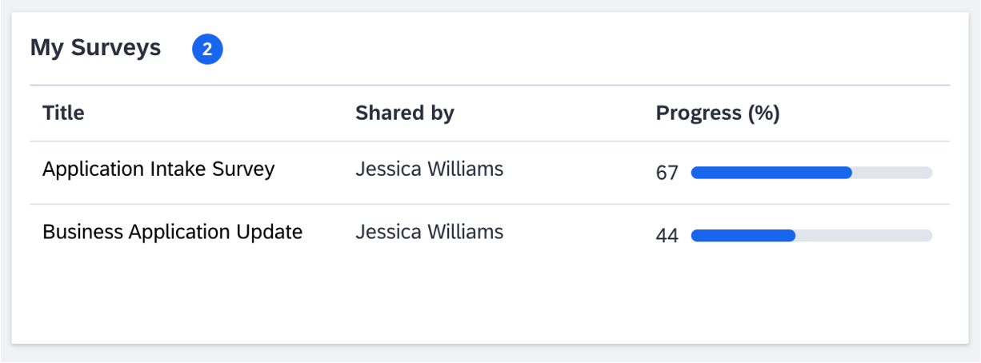This screenshot has height=363, width=981.
Task: Open the Application Intake Survey
Action: pyautogui.click(x=158, y=170)
